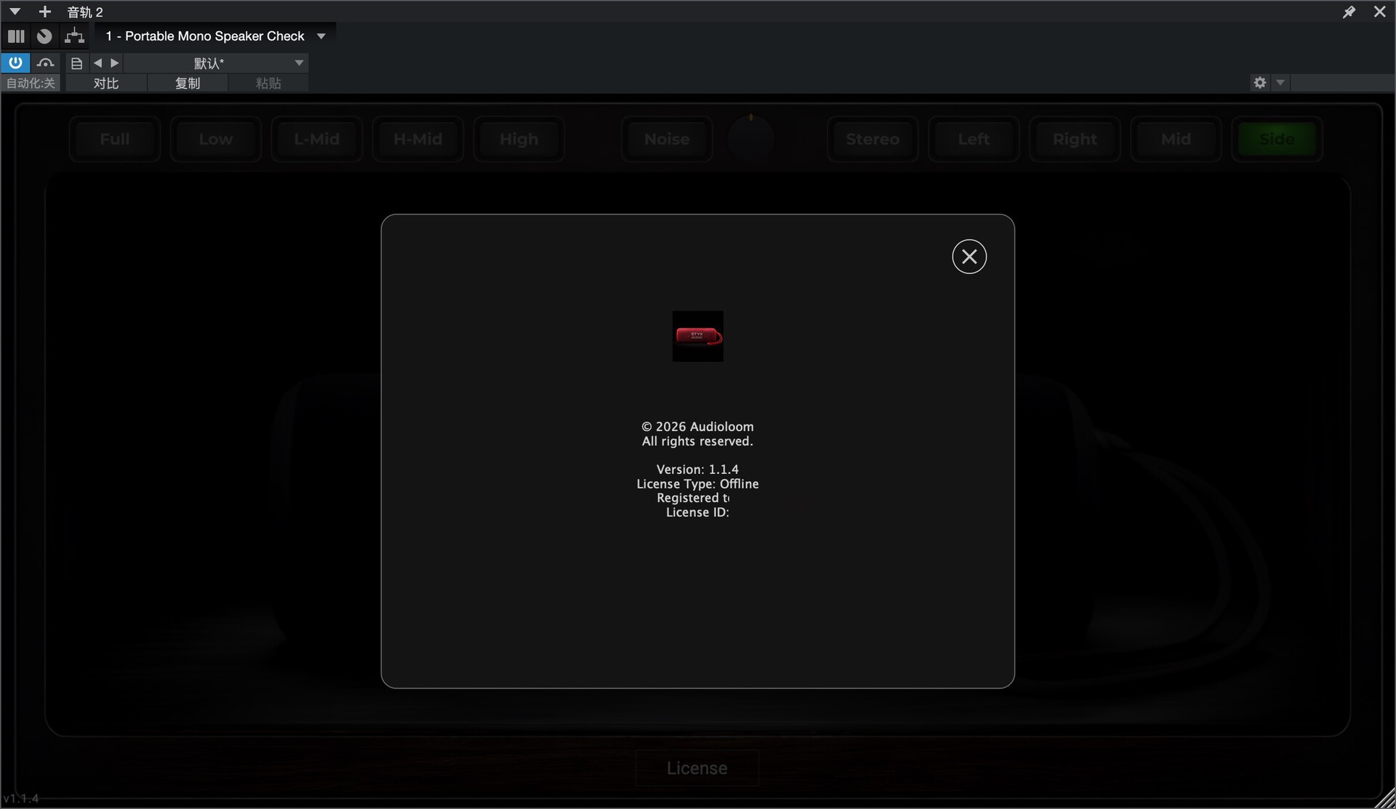1396x809 pixels.
Task: Toggle 自动化:关 automation mode
Action: click(x=31, y=83)
